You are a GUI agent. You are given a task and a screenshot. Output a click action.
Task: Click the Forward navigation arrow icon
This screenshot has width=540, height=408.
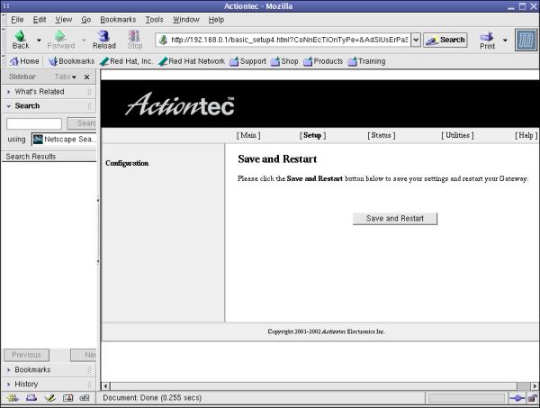(x=60, y=36)
